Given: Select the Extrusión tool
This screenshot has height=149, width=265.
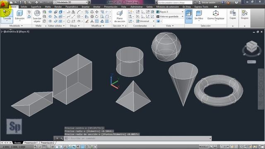Looking at the screenshot, I should point(20,15).
